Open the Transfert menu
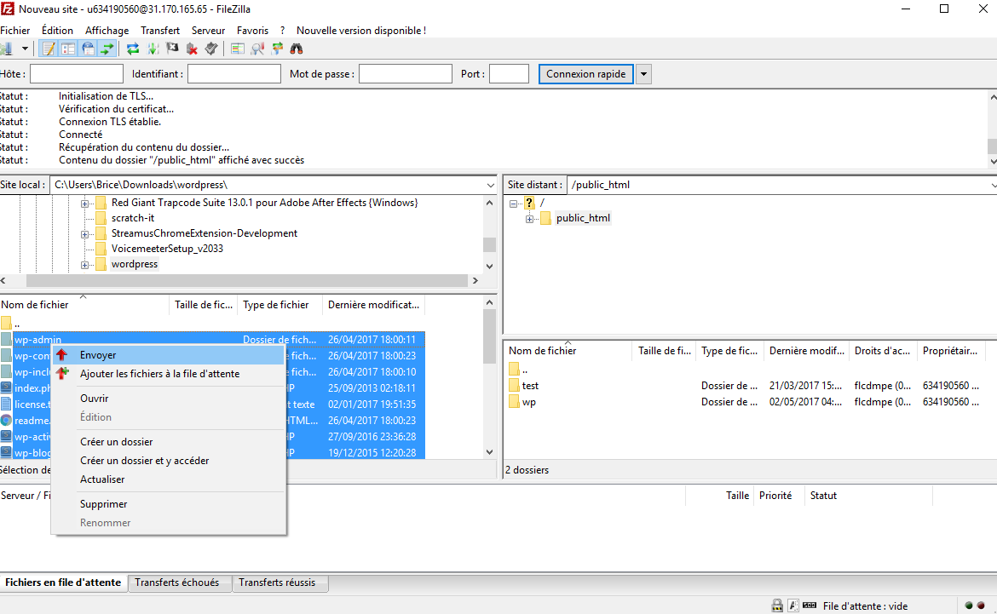 pyautogui.click(x=160, y=31)
